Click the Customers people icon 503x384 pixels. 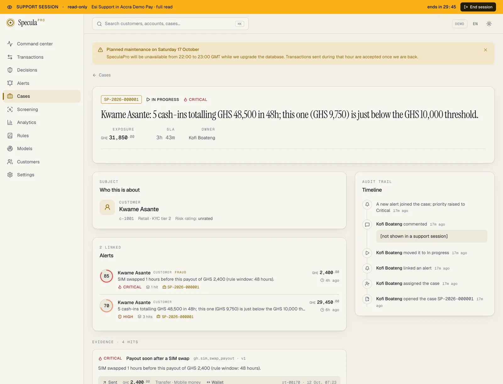click(x=10, y=162)
